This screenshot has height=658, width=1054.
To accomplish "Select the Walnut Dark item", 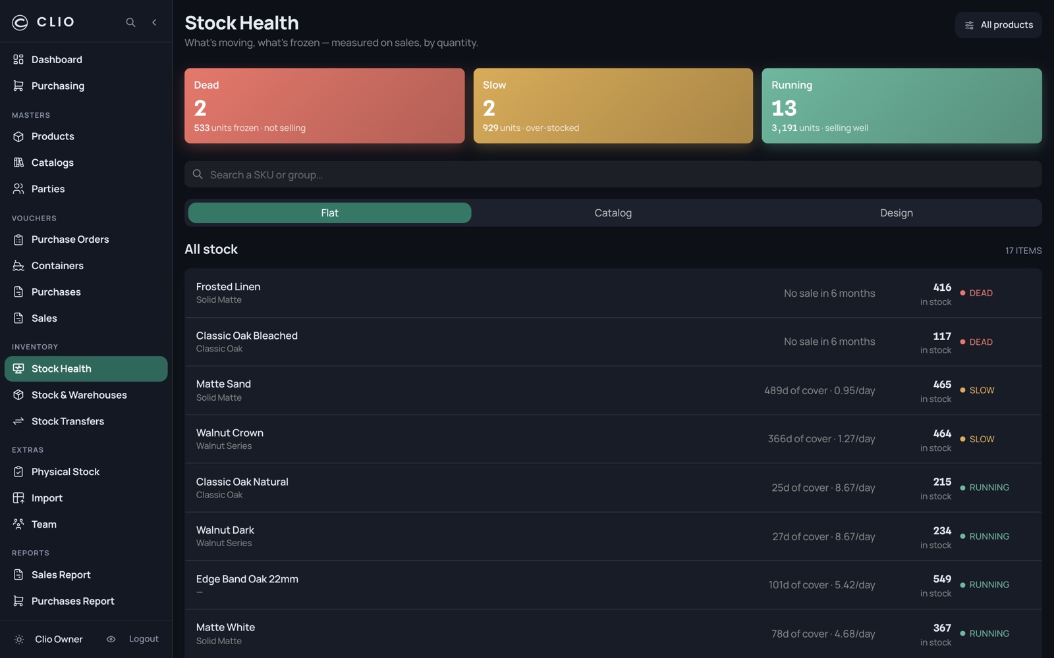I will tap(613, 536).
